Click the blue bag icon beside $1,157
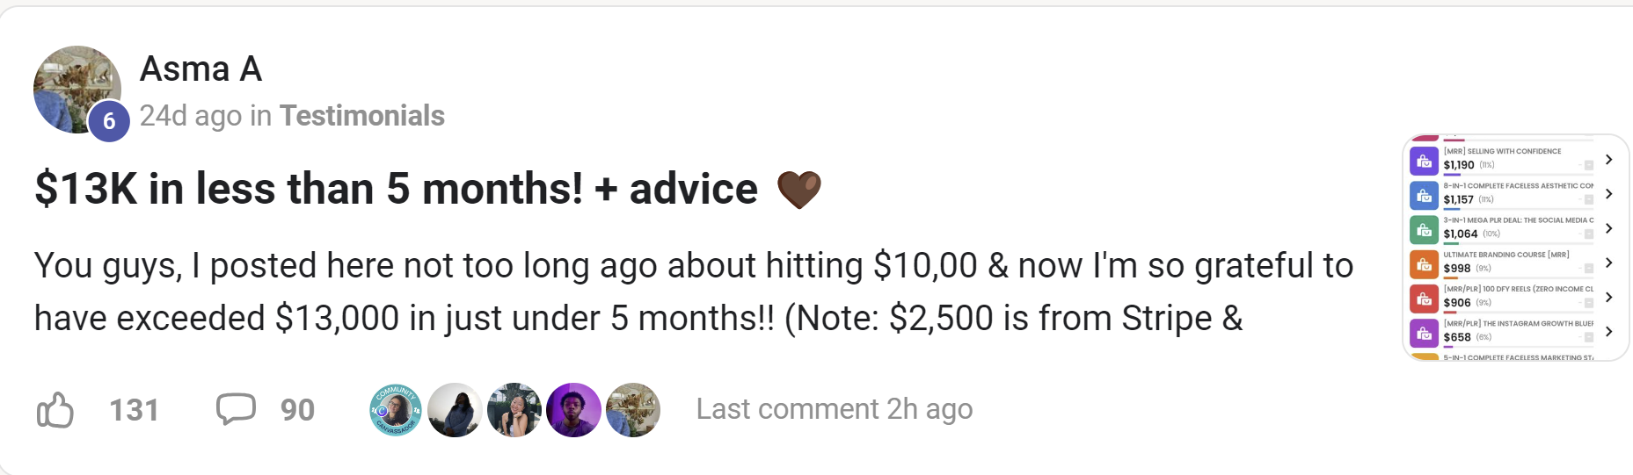The image size is (1633, 475). click(1424, 196)
